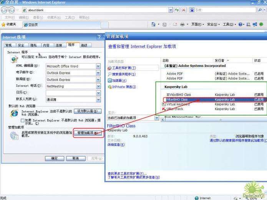Click the Internet zone globe in status bar
This screenshot has height=200, width=267.
click(x=197, y=198)
